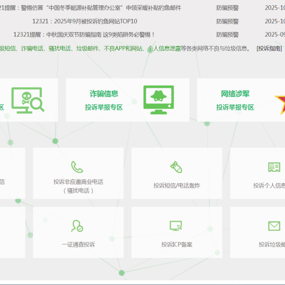Open 诈骗信息 投诉举报专区
This screenshot has height=285, width=285.
104,100
